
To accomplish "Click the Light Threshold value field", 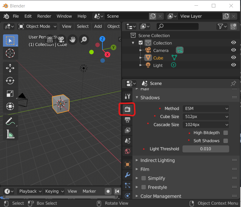I will (206, 149).
